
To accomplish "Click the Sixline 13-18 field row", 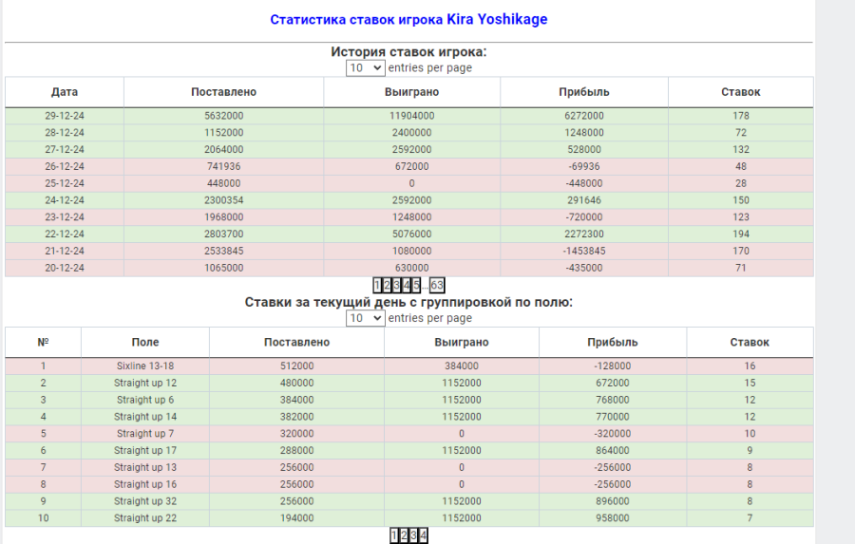I will click(x=145, y=366).
